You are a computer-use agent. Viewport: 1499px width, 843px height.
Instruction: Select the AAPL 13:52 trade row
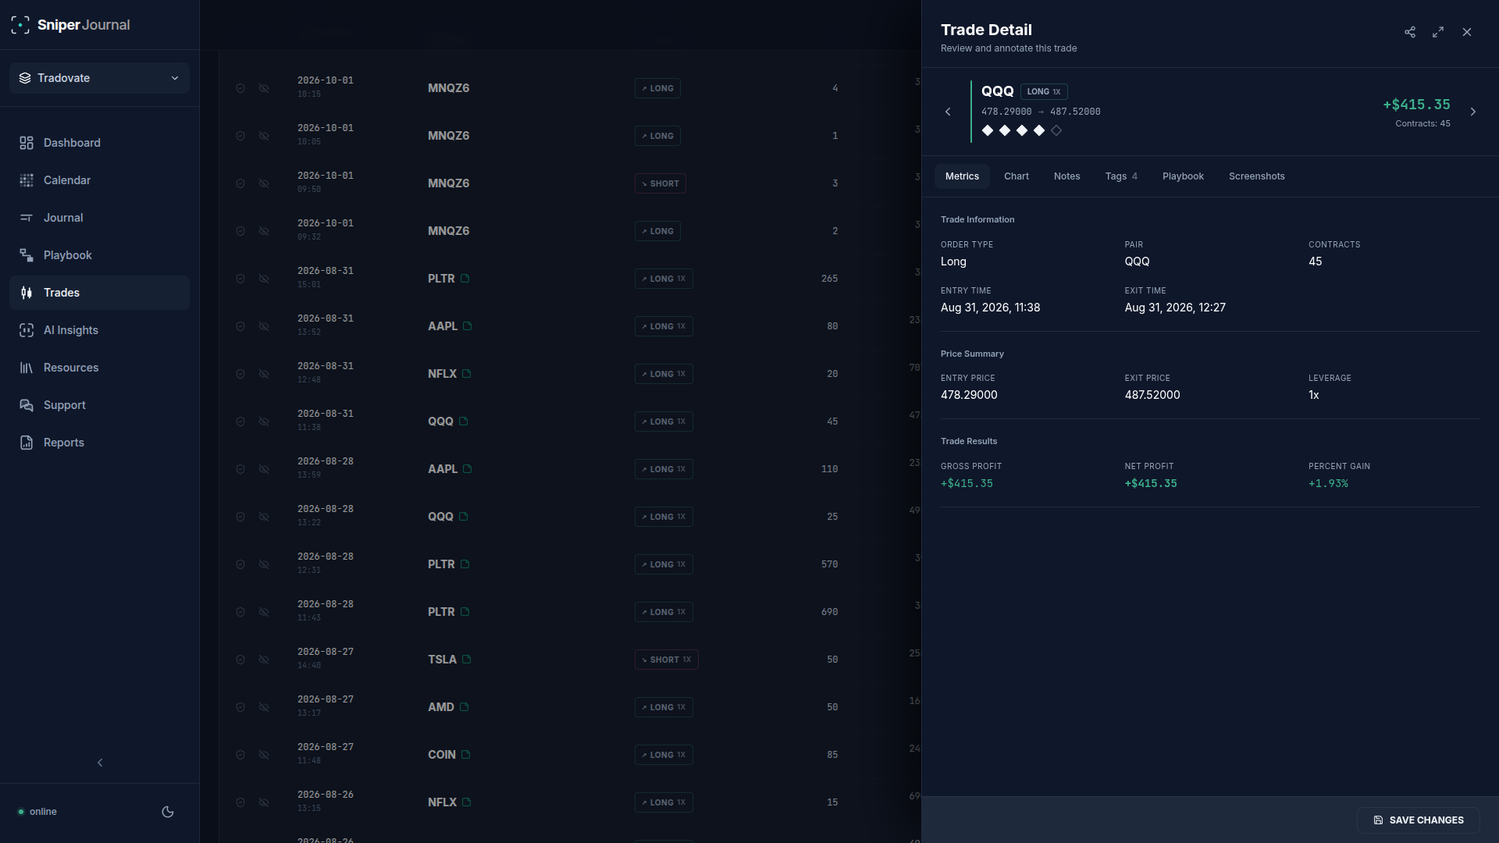570,326
